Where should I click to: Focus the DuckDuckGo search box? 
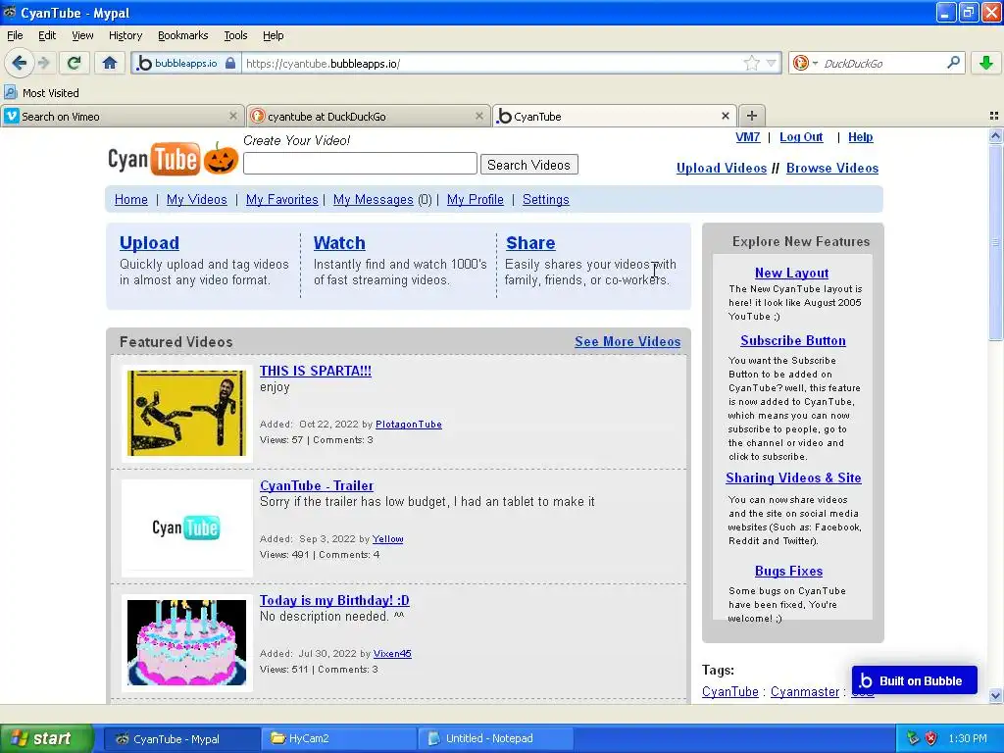click(882, 63)
